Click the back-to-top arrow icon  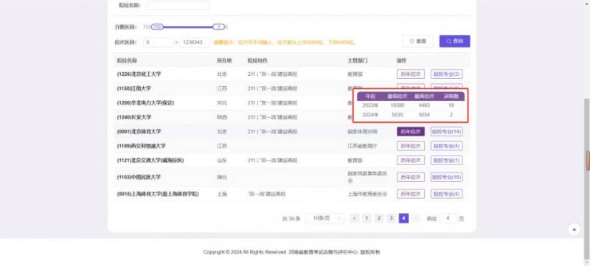click(x=574, y=229)
